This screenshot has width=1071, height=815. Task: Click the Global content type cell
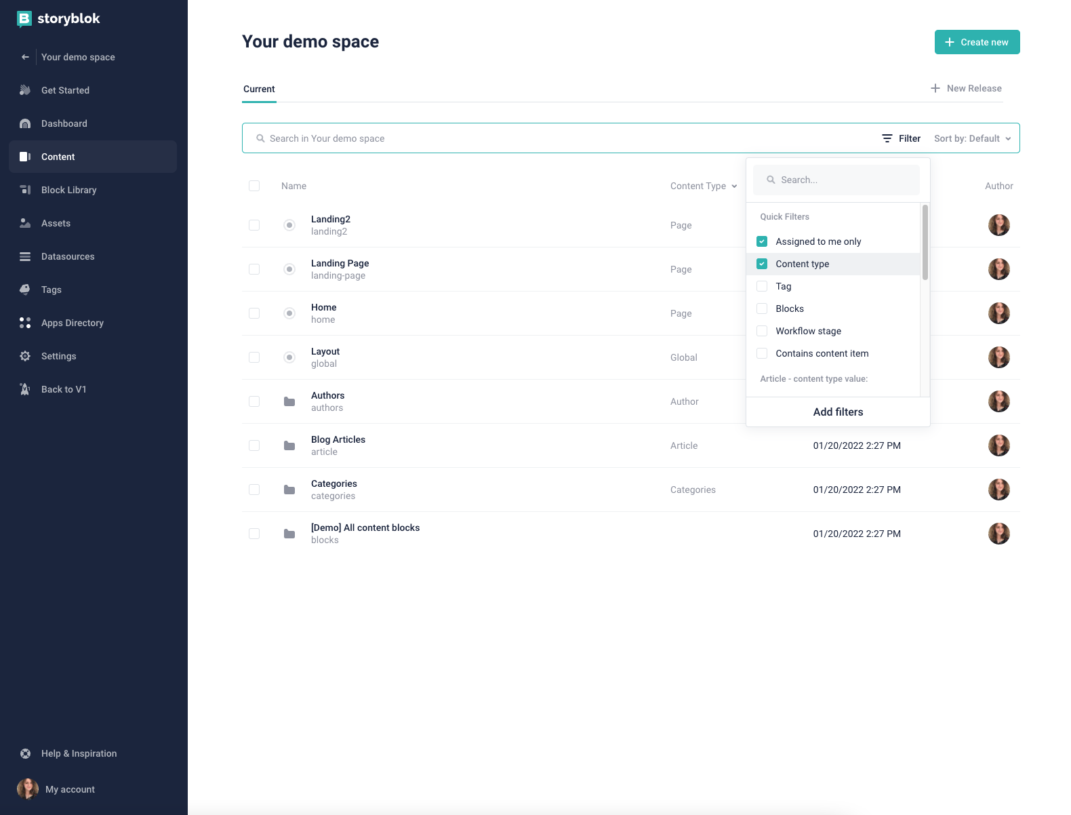click(x=684, y=357)
